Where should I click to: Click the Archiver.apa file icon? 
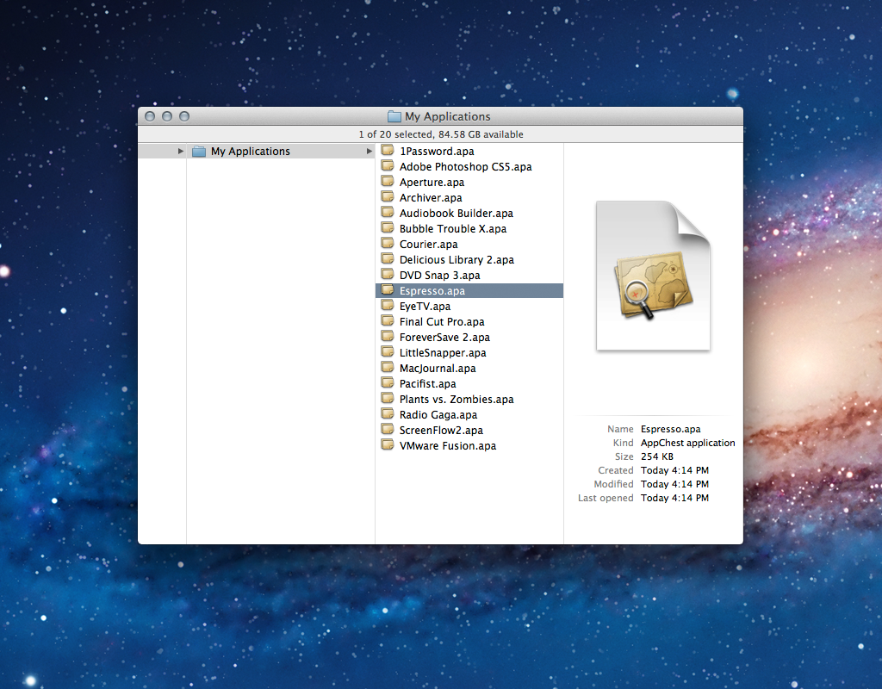pos(388,197)
